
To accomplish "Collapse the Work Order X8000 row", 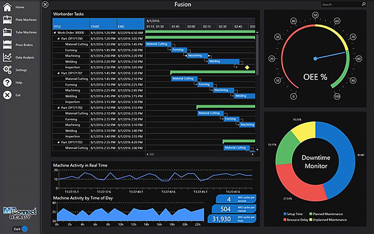I will pyautogui.click(x=55, y=32).
